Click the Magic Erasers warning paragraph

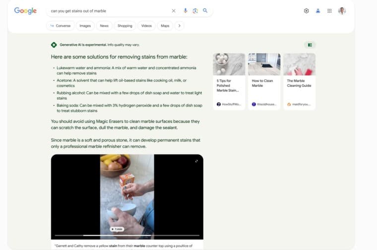pyautogui.click(x=126, y=125)
